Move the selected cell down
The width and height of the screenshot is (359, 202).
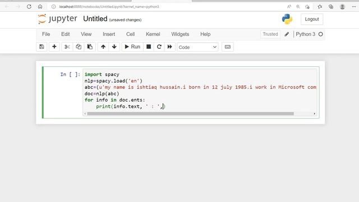(x=114, y=47)
